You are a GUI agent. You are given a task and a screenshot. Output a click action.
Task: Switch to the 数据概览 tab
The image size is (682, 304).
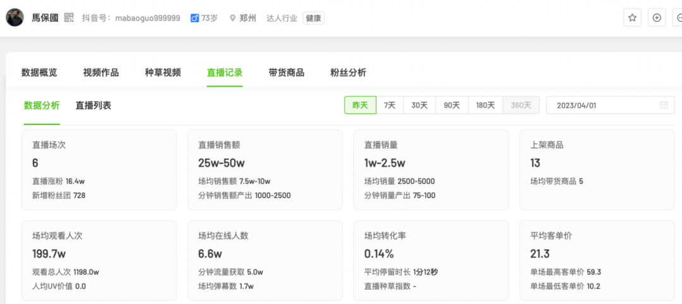click(x=39, y=73)
